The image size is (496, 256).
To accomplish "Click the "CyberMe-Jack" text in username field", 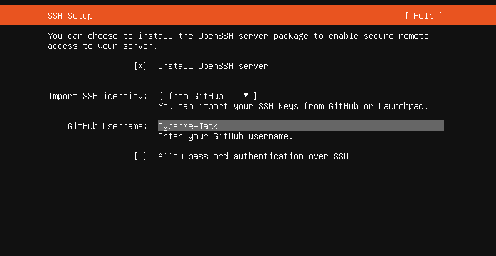I will 187,126.
